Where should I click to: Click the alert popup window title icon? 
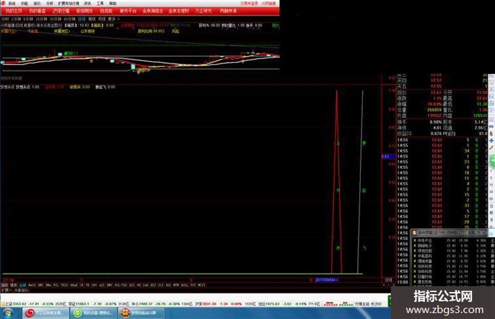point(414,233)
